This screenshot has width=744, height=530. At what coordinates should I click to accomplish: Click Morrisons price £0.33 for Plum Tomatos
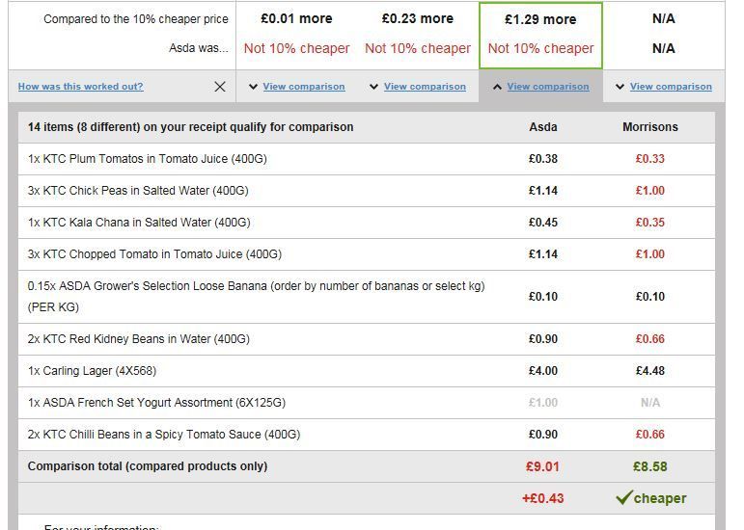point(650,159)
